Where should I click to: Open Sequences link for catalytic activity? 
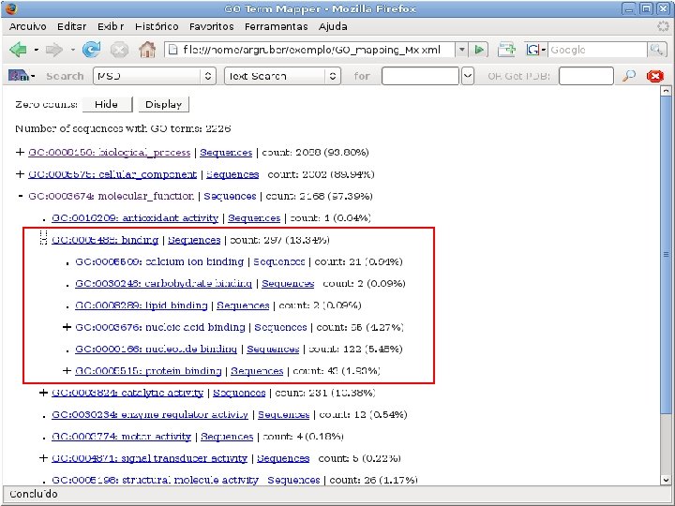(239, 393)
